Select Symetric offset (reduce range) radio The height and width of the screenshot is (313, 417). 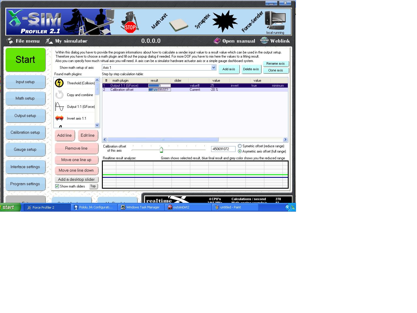coord(240,146)
